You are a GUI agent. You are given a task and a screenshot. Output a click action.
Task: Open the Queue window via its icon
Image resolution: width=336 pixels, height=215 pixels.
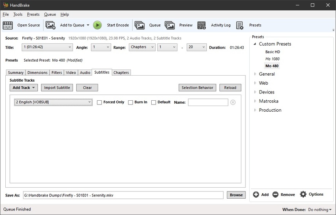(x=140, y=25)
